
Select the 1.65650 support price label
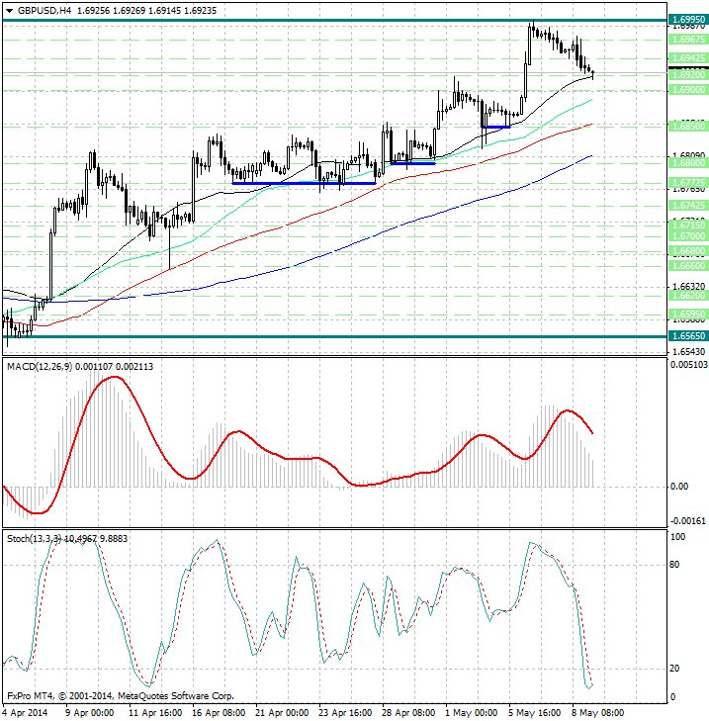[x=688, y=336]
